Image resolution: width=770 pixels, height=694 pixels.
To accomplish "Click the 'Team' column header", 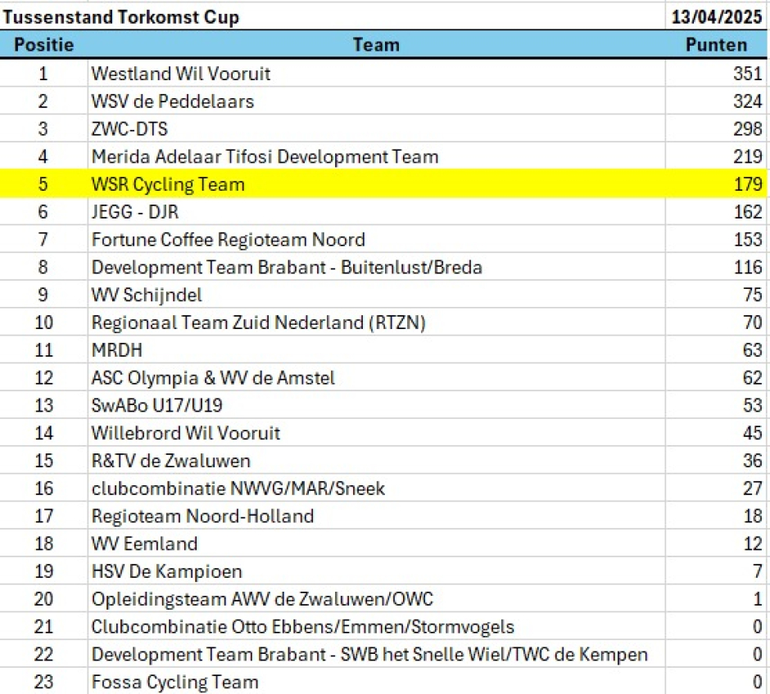I will [x=376, y=45].
